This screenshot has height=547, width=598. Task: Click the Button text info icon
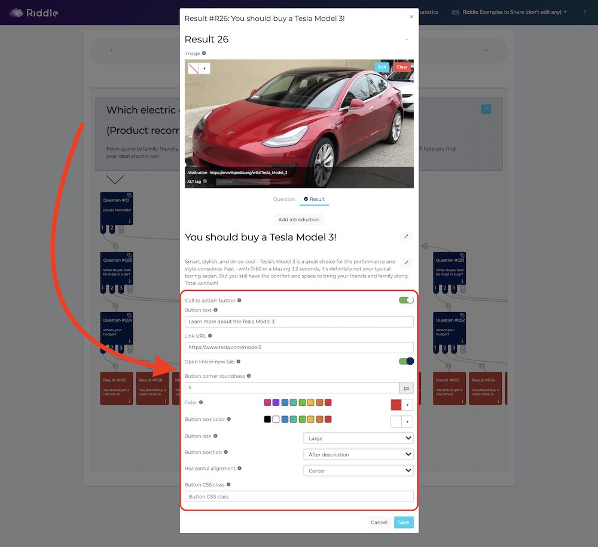[x=215, y=310]
